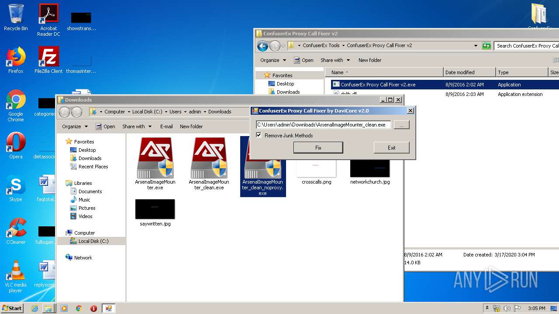Viewport: 559px width, 314px height.
Task: Select ArsenalImageMounter_clean.exe file icon
Action: point(209,164)
